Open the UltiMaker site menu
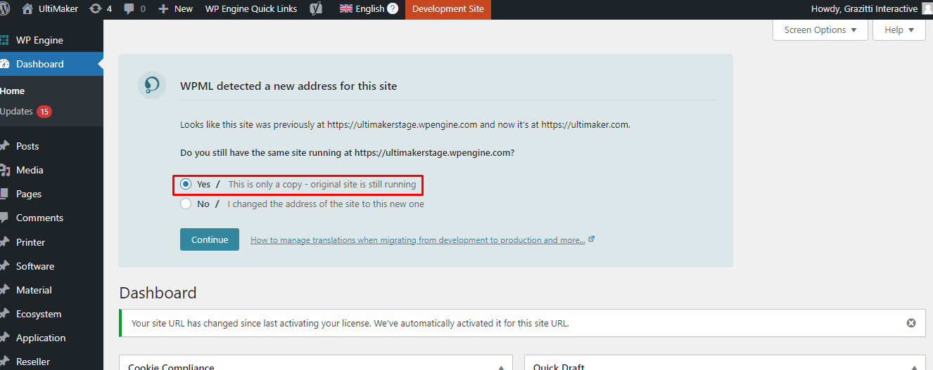Image resolution: width=933 pixels, height=370 pixels. (49, 9)
